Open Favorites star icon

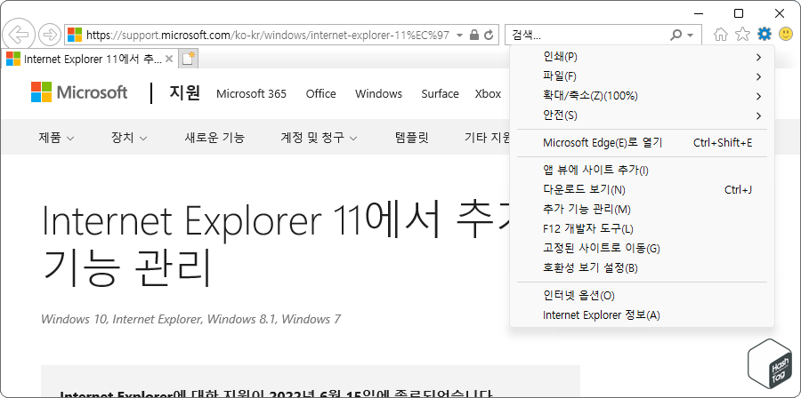pos(742,34)
